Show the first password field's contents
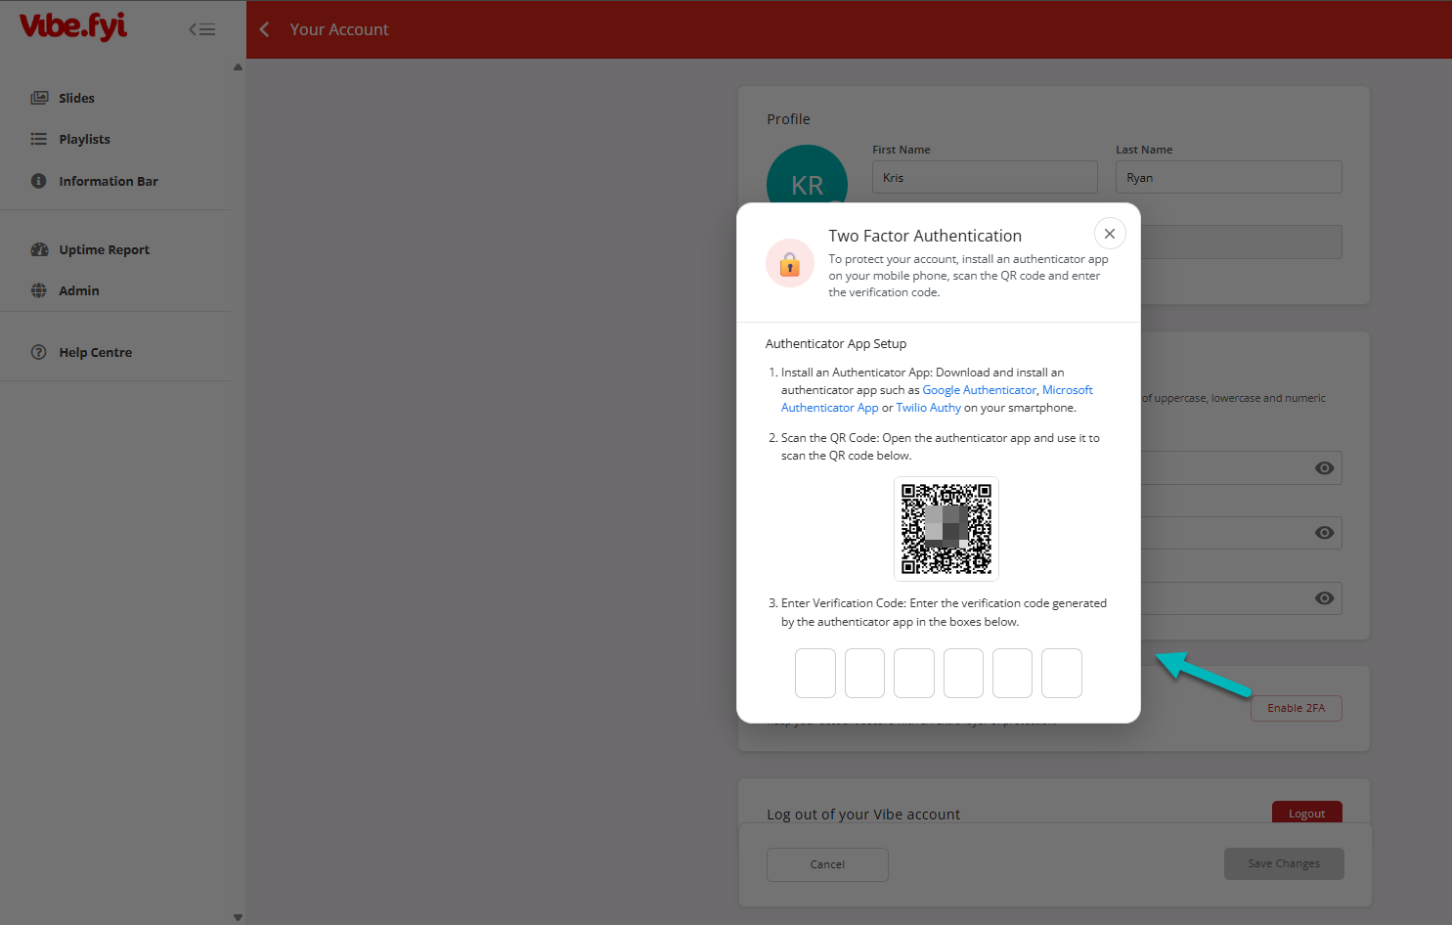The height and width of the screenshot is (925, 1452). [x=1325, y=468]
